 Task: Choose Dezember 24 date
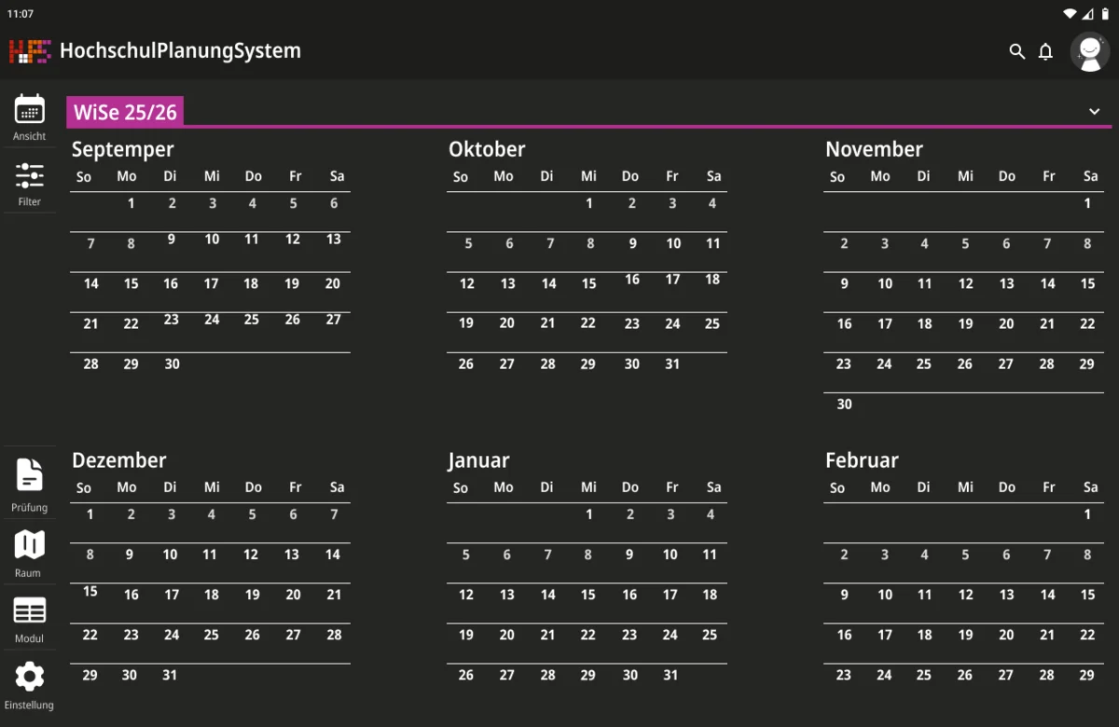coord(172,635)
